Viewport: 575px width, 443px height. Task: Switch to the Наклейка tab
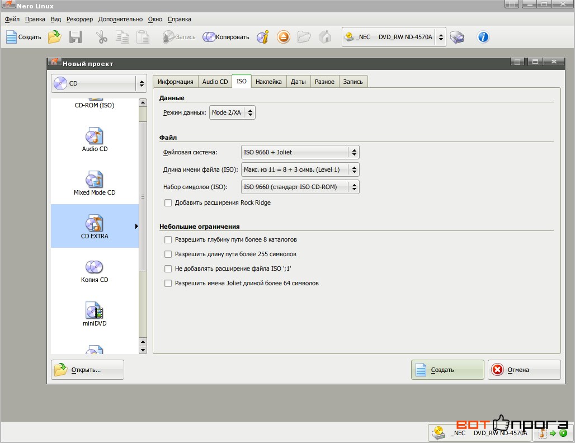[x=268, y=82]
